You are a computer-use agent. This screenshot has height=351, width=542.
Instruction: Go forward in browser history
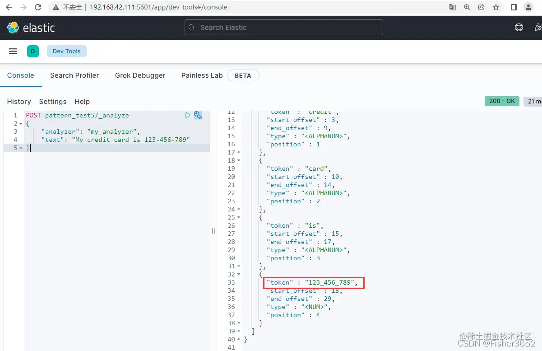tap(23, 7)
